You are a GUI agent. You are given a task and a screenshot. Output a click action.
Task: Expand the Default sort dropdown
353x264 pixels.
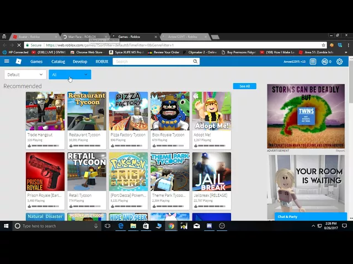tap(25, 75)
